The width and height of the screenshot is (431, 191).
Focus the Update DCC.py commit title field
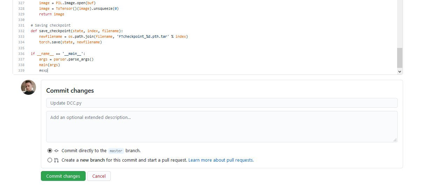point(222,103)
